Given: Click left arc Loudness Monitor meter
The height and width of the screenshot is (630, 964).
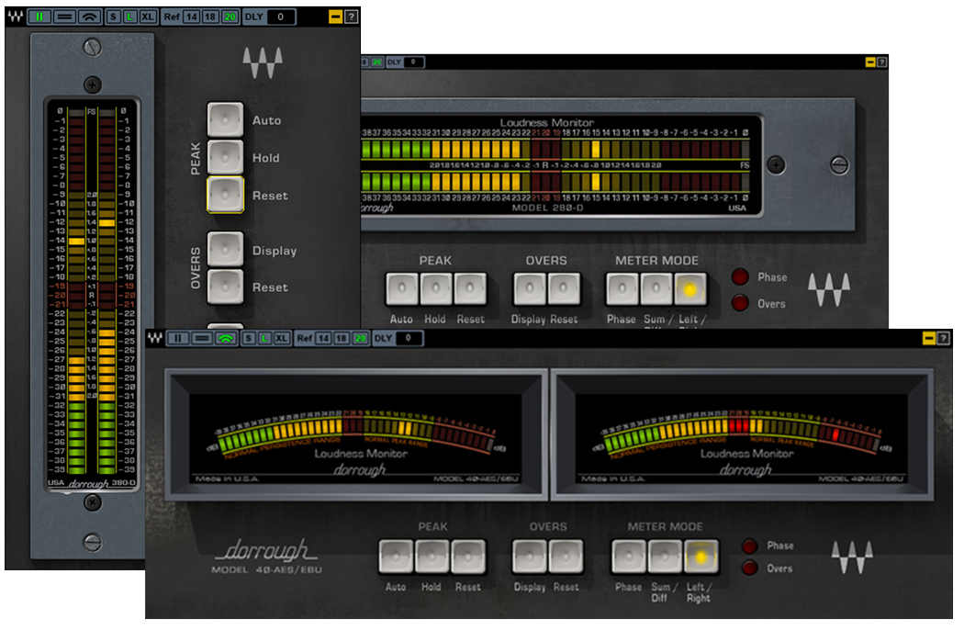Looking at the screenshot, I should [356, 434].
